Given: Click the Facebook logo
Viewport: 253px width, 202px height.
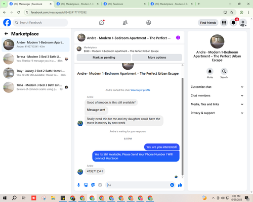Looking at the screenshot, I should (7, 23).
